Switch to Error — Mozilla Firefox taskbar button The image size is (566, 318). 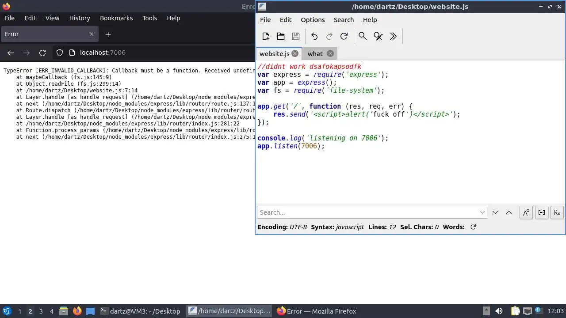pyautogui.click(x=317, y=311)
